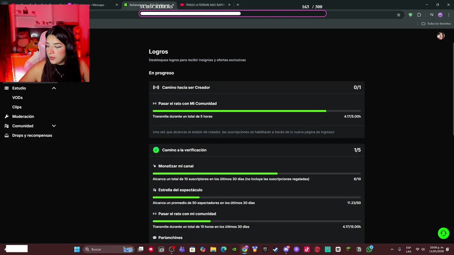The width and height of the screenshot is (454, 255).
Task: Click the Drops y recompensas icon
Action: (7, 135)
